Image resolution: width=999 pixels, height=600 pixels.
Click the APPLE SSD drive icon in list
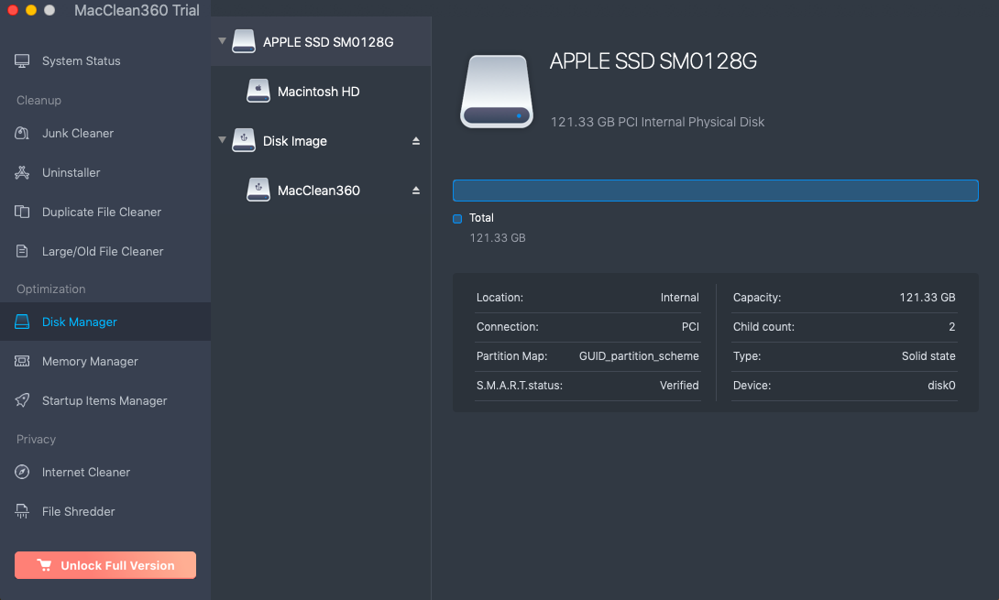coord(244,41)
